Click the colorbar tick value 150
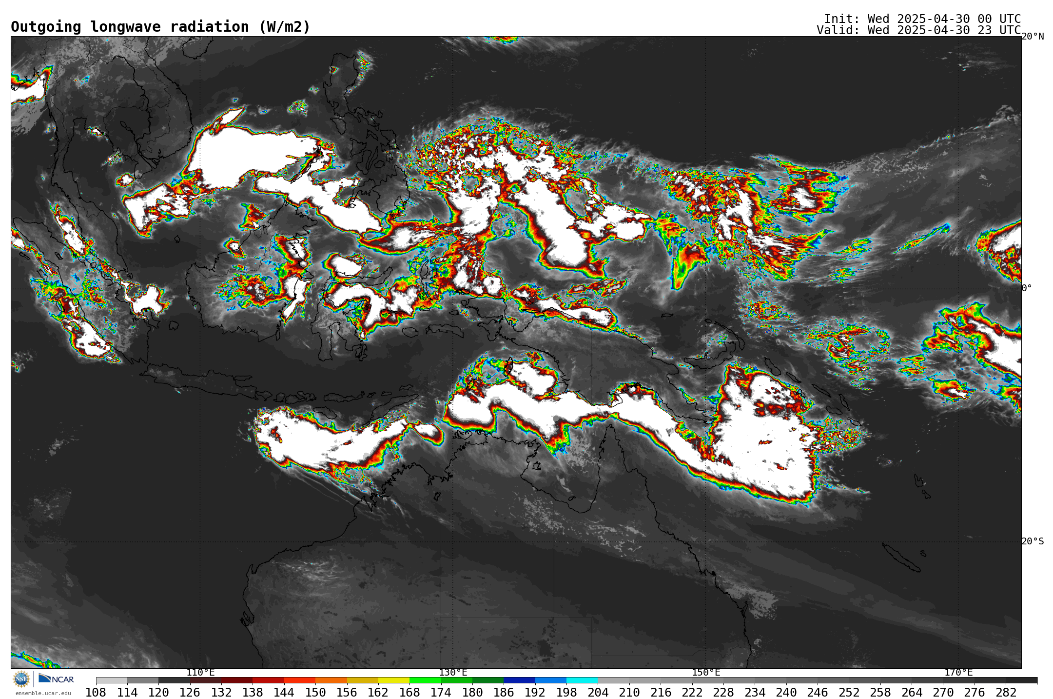This screenshot has height=699, width=1053. click(x=315, y=693)
